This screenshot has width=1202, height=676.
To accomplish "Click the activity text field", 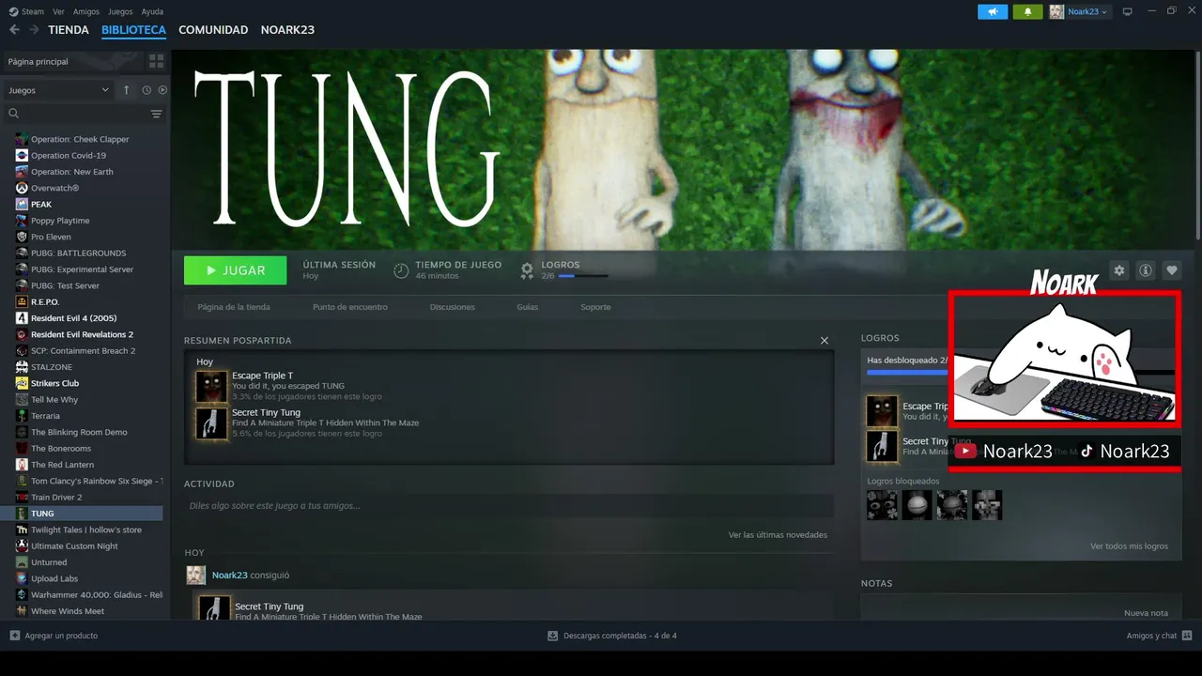I will click(x=509, y=506).
